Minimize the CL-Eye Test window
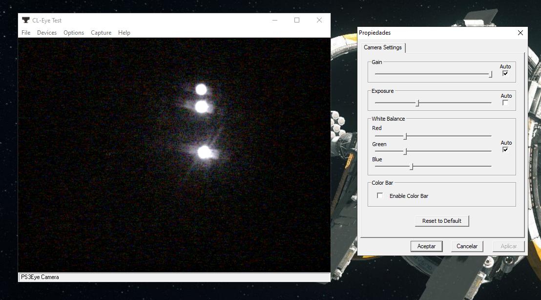 click(274, 20)
